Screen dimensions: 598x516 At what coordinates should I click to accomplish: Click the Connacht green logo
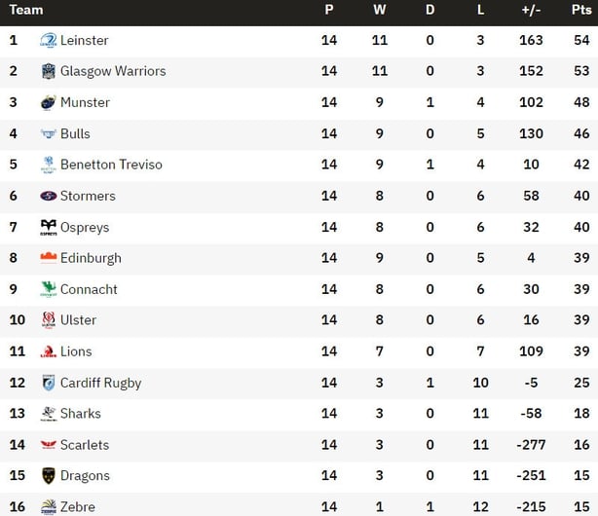click(48, 289)
